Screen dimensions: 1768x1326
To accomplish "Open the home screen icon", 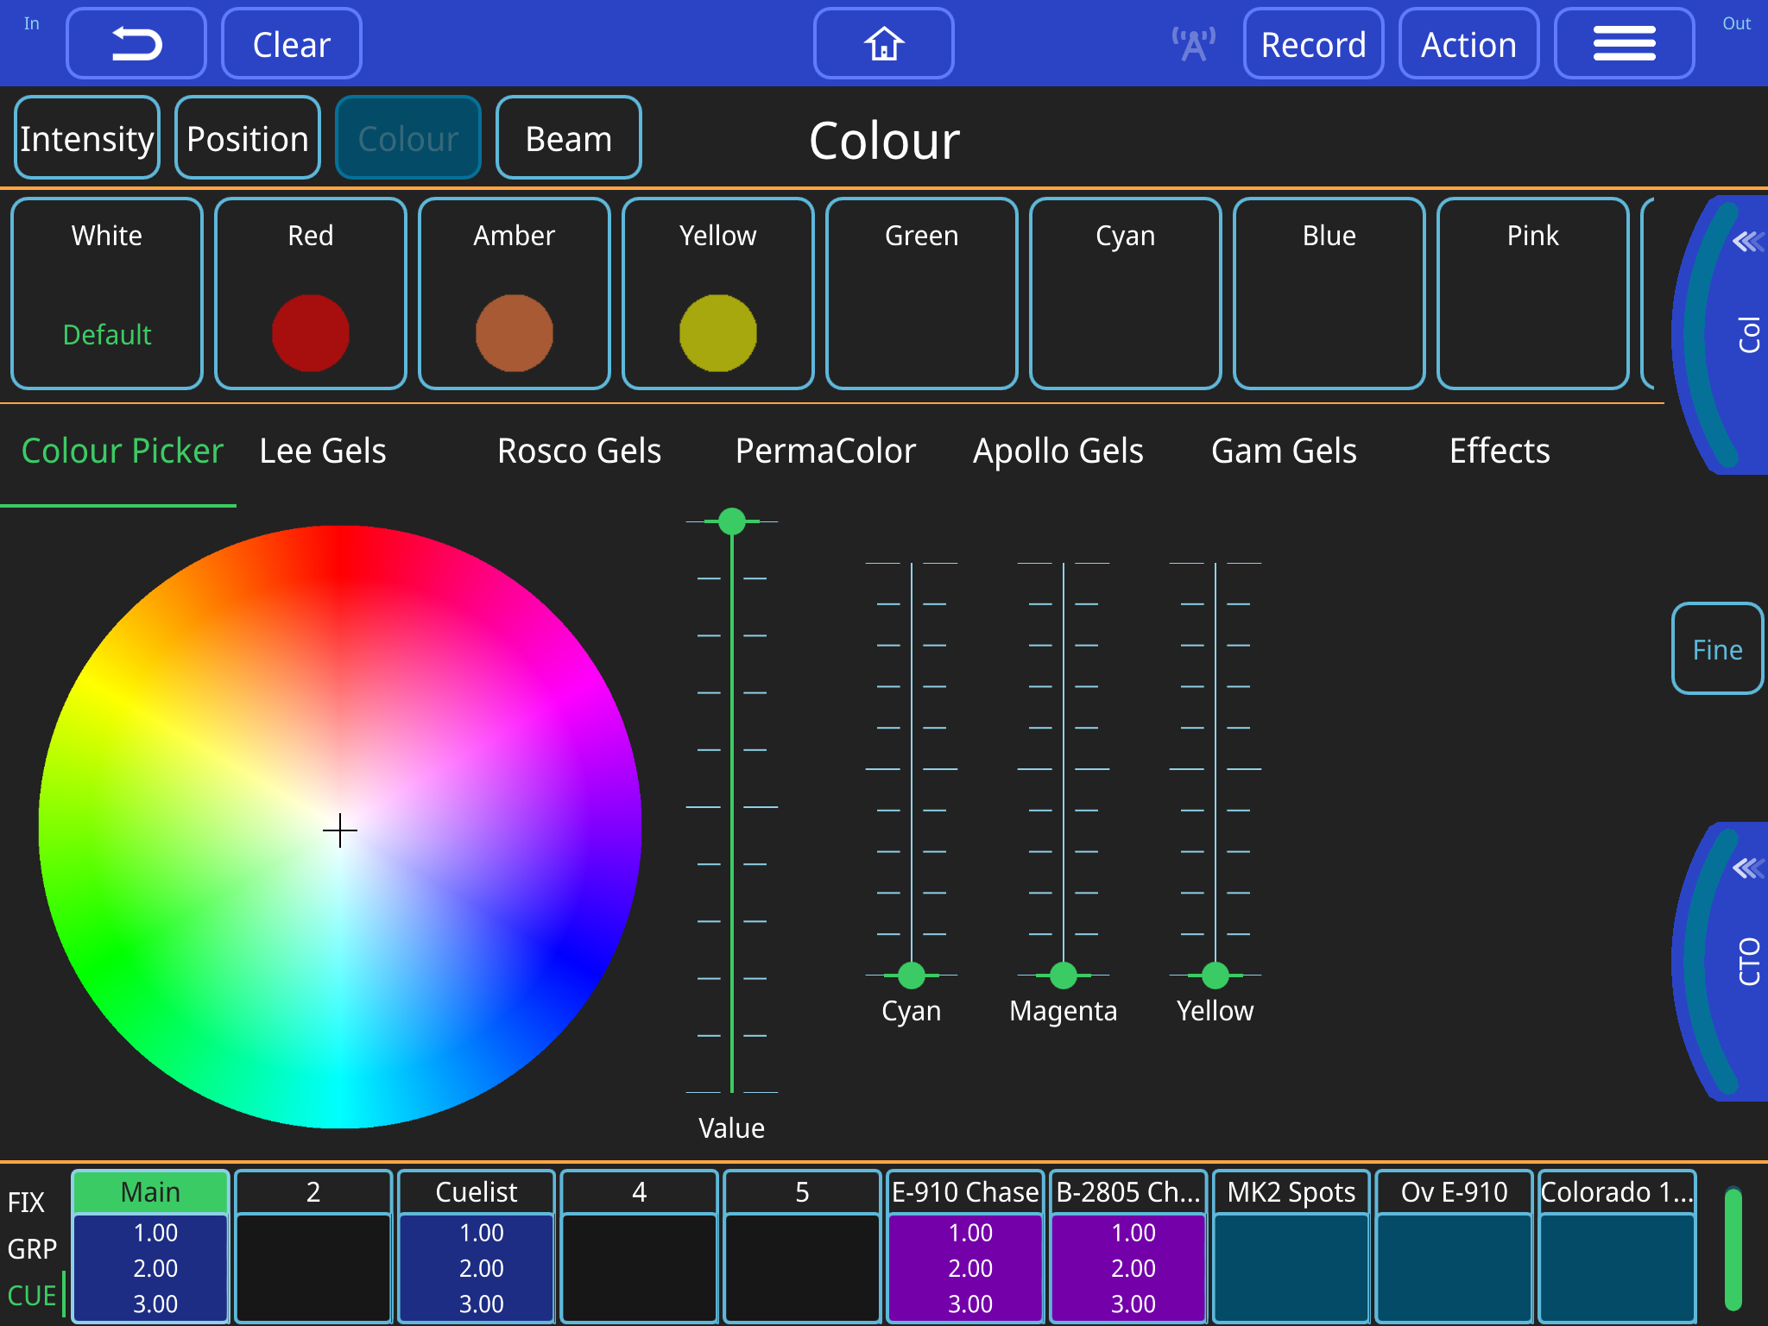I will [x=883, y=43].
